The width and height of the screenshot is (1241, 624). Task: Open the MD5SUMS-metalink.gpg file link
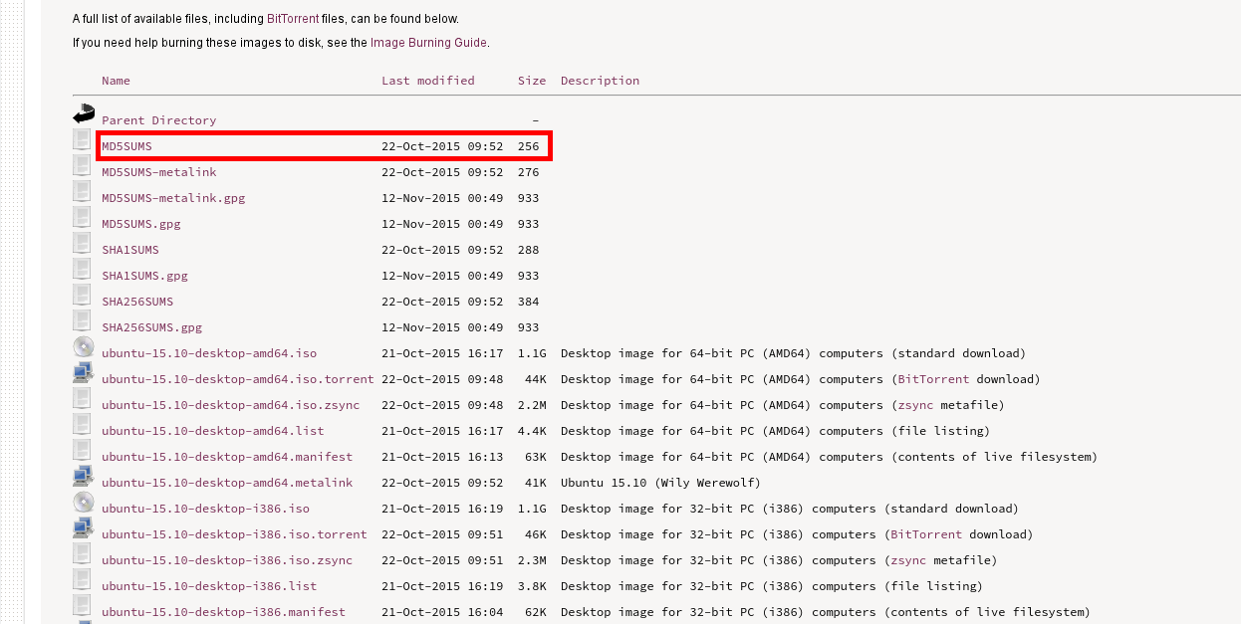173,198
